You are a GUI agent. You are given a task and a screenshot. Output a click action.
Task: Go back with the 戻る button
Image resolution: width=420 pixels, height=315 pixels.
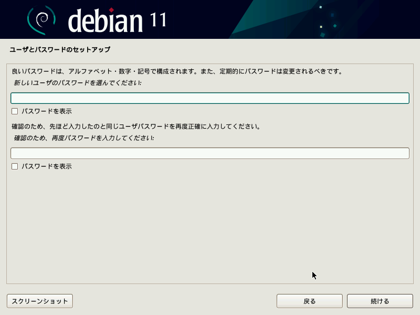coord(309,301)
